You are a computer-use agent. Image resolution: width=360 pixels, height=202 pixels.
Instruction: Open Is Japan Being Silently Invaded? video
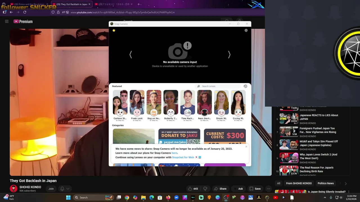(x=327, y=192)
